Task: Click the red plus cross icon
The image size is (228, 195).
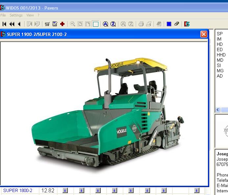Action: [62, 24]
